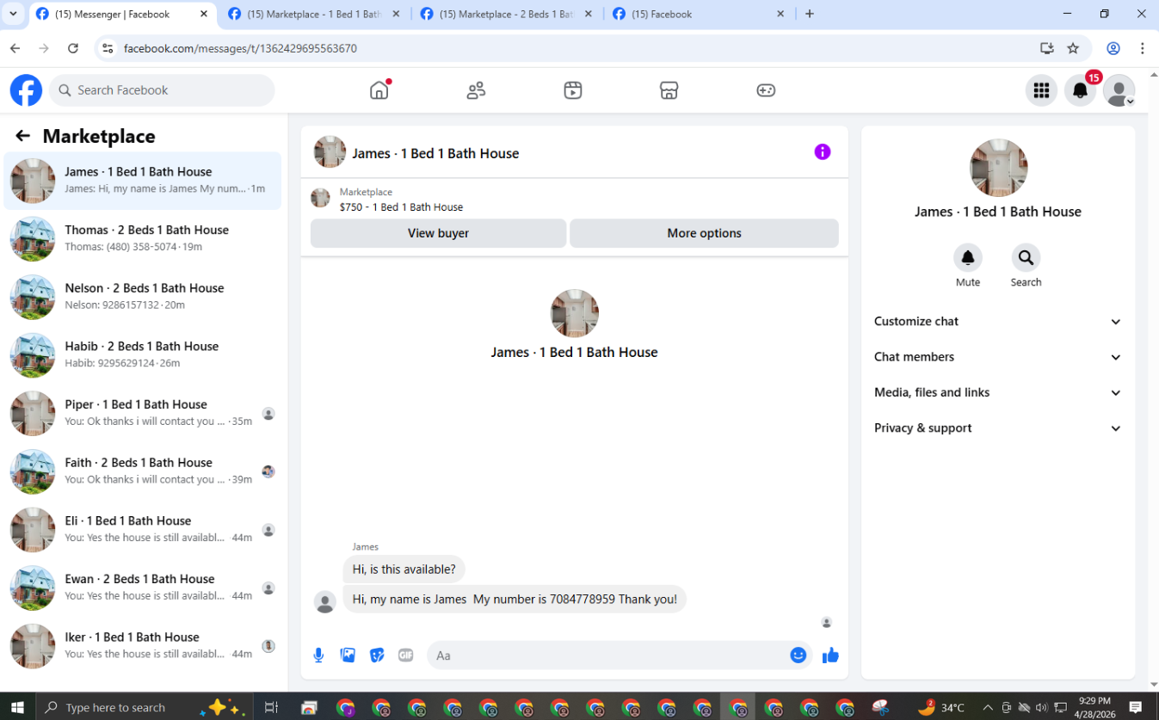Open the Friends icon in top navigation
1159x720 pixels.
tap(476, 90)
